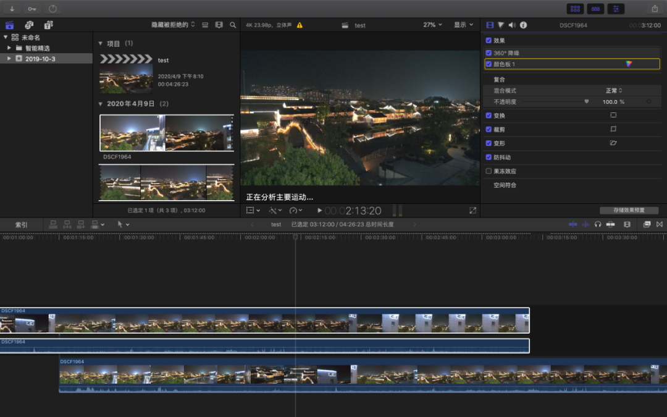Show crop onscreen controls icon
The width and height of the screenshot is (667, 417).
613,129
